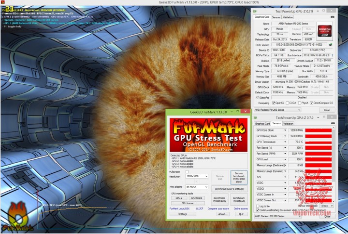348x234 pixels.
Task: Open the Sensor refresh rate dropdown
Action: (326, 206)
